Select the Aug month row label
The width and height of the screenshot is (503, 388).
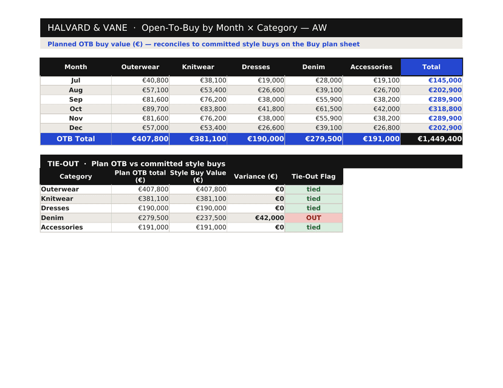click(76, 90)
